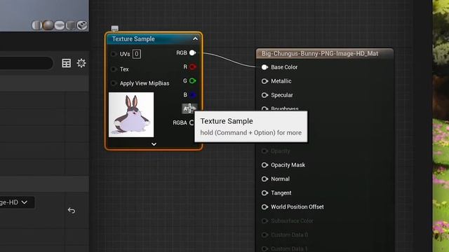
Task: Click the Apply View MipBias input pin
Action: pos(114,83)
